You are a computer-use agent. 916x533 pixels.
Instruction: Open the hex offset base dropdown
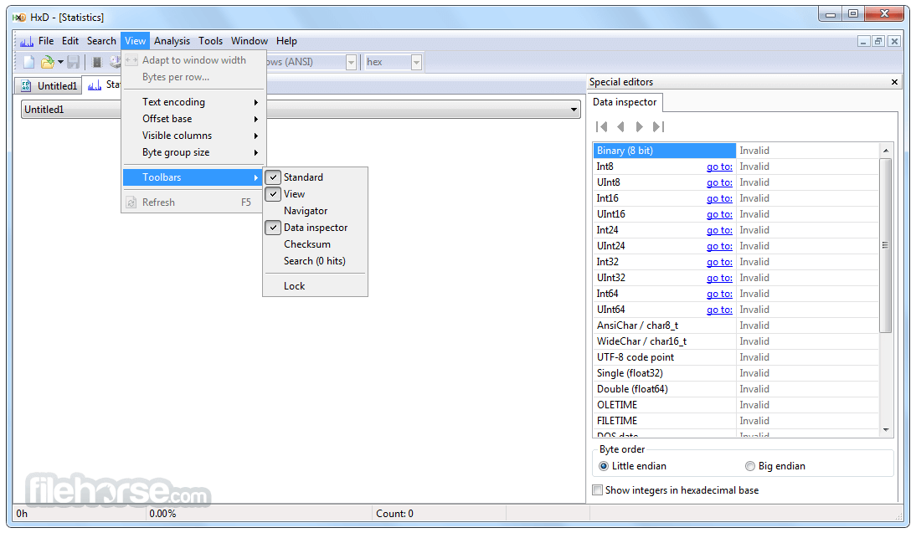click(x=416, y=62)
